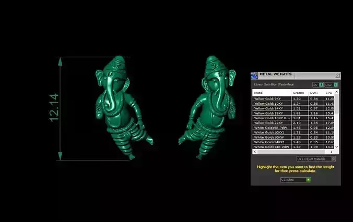The width and height of the screenshot is (353, 222).
Task: Select the Yellow Gold:10KY row
Action: [293, 104]
